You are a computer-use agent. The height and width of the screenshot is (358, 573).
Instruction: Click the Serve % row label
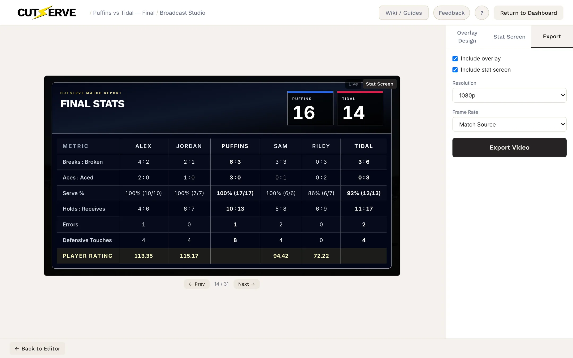coord(73,193)
